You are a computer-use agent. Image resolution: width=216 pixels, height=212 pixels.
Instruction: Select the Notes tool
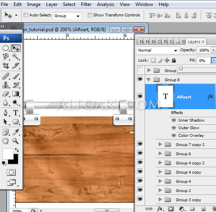click(x=6, y=132)
